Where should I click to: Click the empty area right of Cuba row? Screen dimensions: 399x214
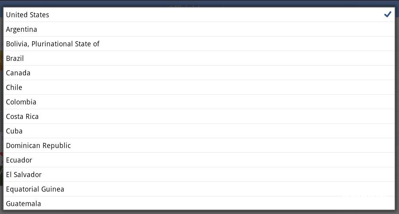coord(236,131)
